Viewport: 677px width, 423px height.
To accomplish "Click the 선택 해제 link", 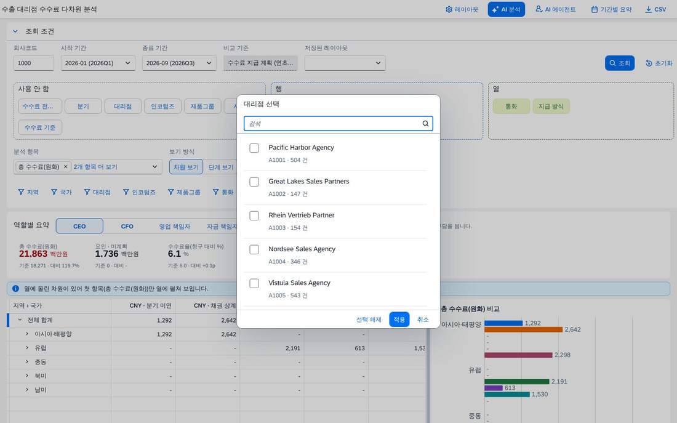I will pos(369,320).
